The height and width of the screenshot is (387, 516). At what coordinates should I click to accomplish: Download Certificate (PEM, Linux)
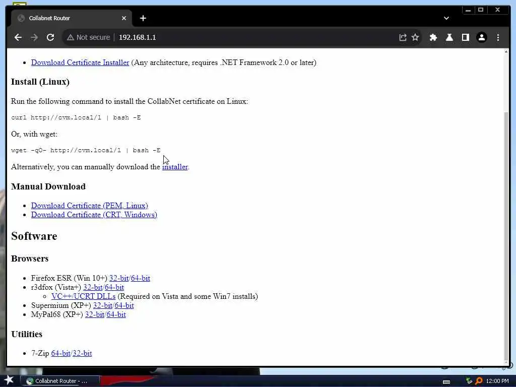click(x=90, y=206)
